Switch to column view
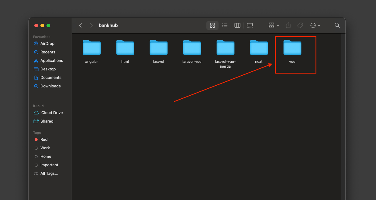 tap(237, 25)
